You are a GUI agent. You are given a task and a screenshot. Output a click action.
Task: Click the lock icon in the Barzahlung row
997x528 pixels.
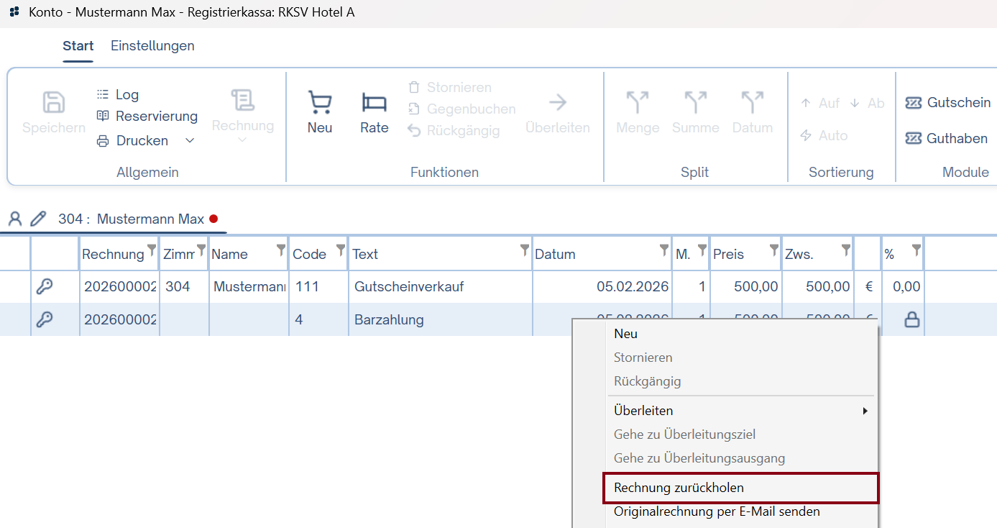click(911, 320)
